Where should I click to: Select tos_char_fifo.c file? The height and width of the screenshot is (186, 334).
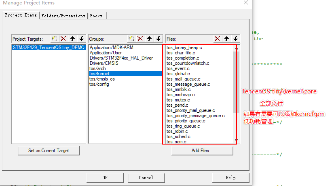pos(181,53)
